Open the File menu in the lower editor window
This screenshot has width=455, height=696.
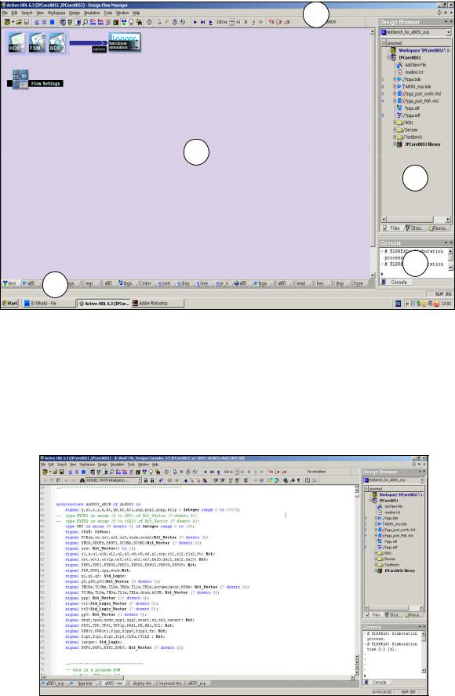coord(44,465)
